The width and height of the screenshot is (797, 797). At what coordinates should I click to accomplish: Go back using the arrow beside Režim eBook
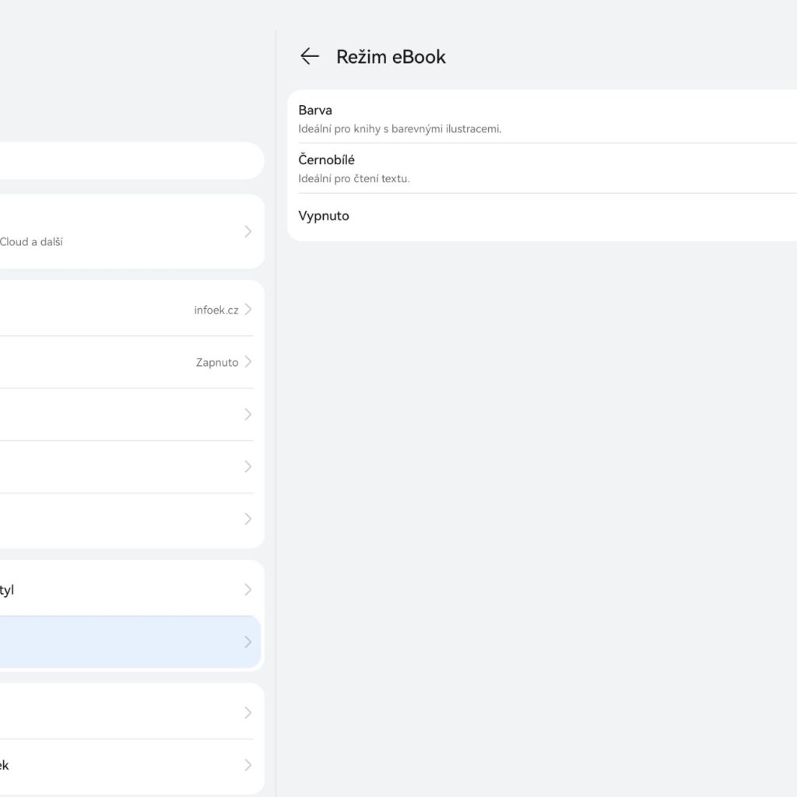(x=310, y=56)
